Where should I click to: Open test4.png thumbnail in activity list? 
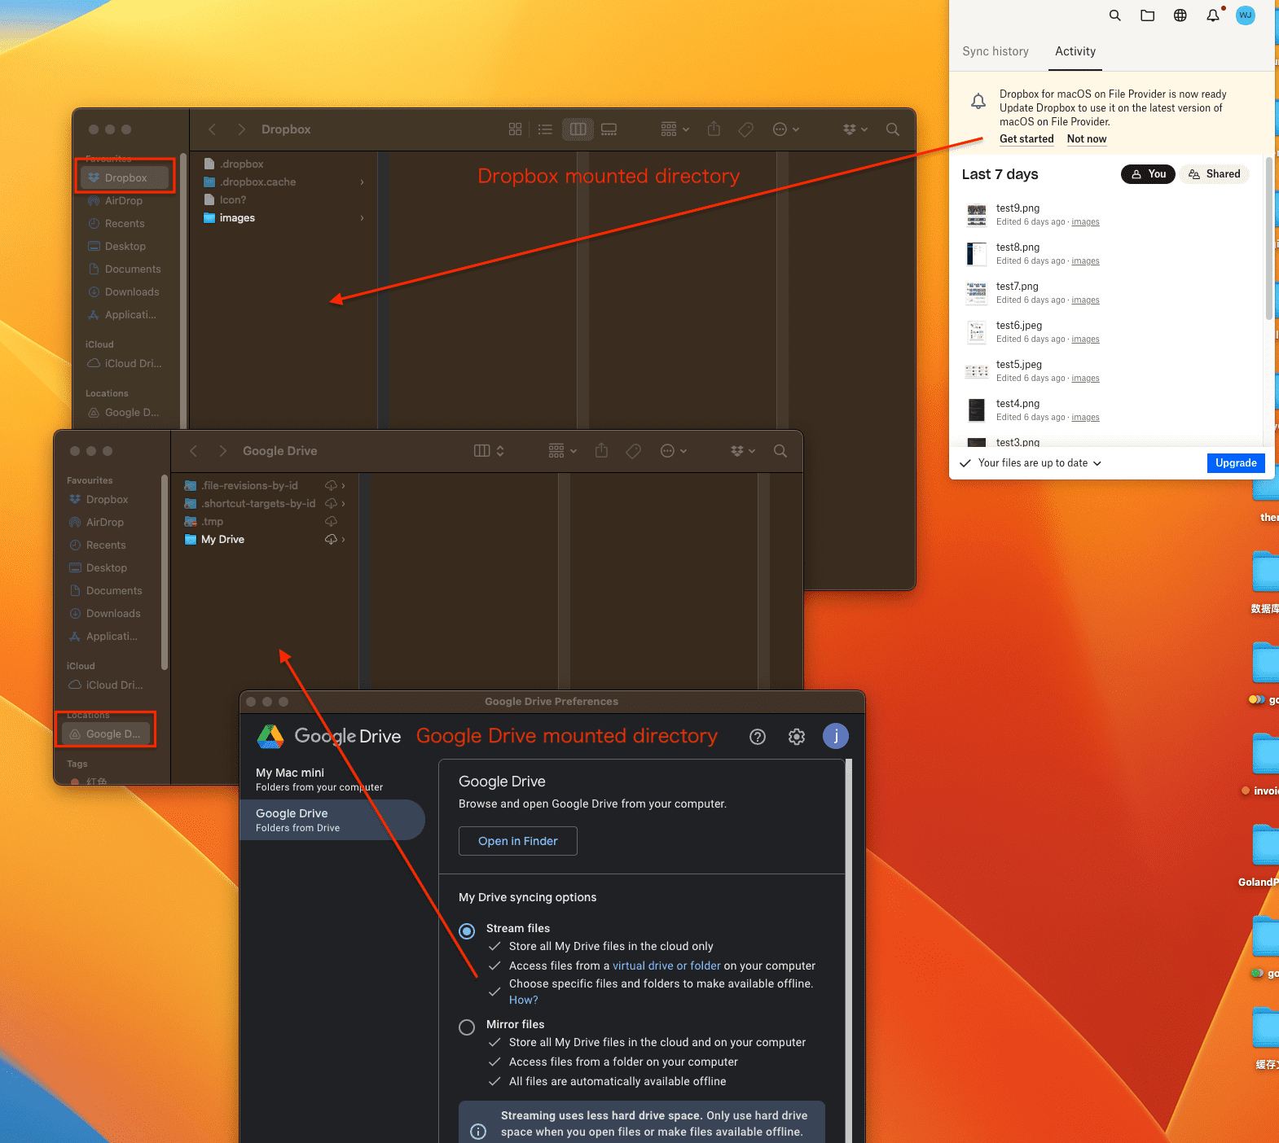pyautogui.click(x=977, y=410)
